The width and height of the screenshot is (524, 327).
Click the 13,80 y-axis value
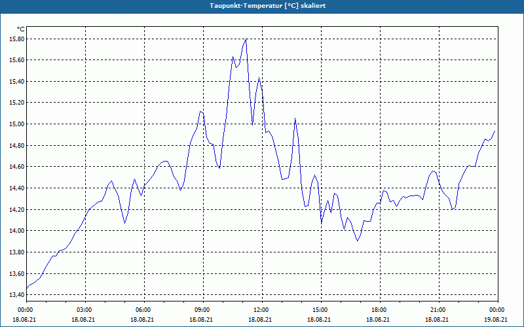tap(17, 252)
